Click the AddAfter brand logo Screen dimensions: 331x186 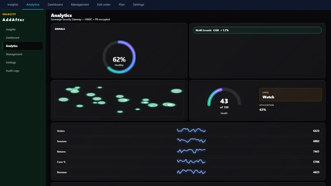tap(13, 20)
